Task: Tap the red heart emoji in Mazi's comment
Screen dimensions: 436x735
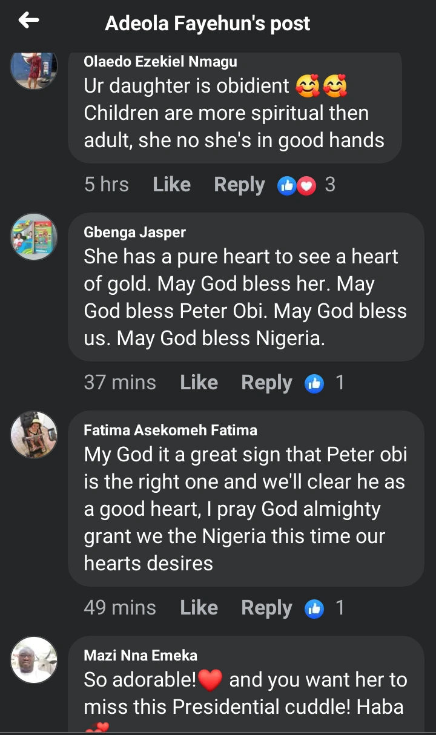Action: pos(210,681)
